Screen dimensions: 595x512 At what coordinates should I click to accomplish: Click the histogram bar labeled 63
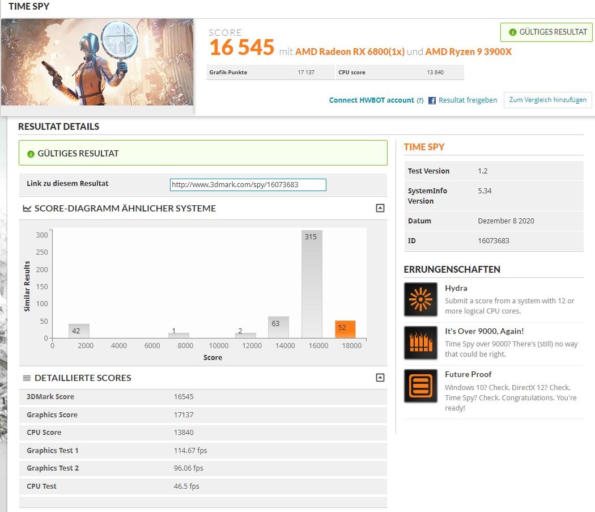(x=278, y=327)
